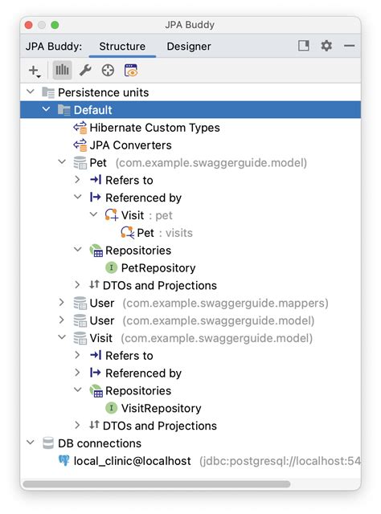381x514 pixels.
Task: Click the Visit : pet association icon
Action: click(111, 215)
